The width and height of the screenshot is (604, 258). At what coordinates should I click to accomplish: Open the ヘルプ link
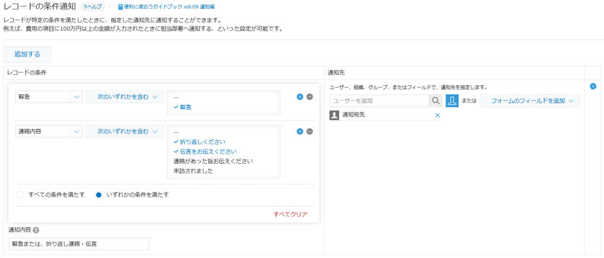coord(91,6)
